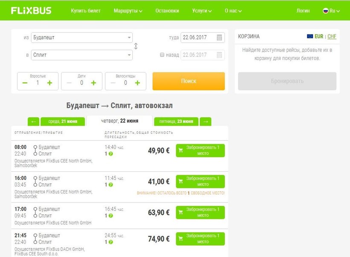This screenshot has height=257, width=350.
Task: Open Купить билет menu item
Action: 86,11
